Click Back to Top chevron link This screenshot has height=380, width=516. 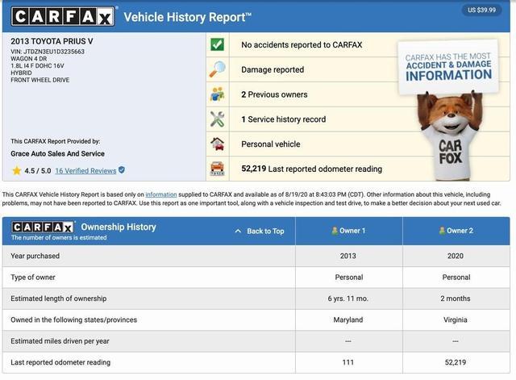coord(259,231)
